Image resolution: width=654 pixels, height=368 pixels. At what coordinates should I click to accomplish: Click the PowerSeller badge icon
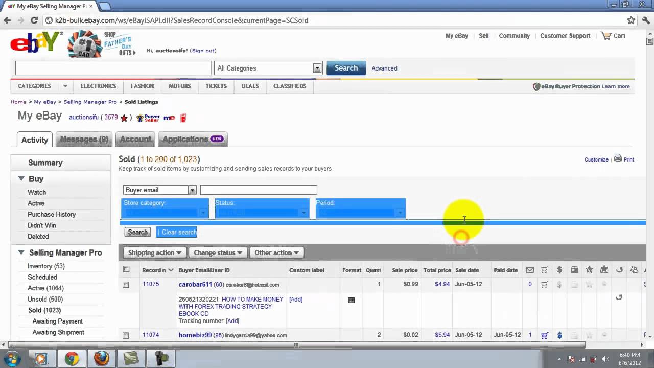[148, 118]
